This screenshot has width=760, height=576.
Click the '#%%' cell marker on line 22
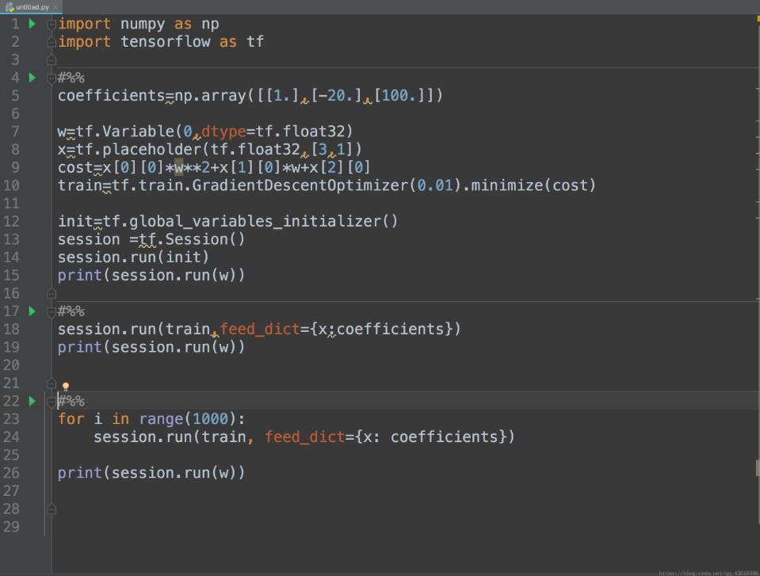(71, 401)
